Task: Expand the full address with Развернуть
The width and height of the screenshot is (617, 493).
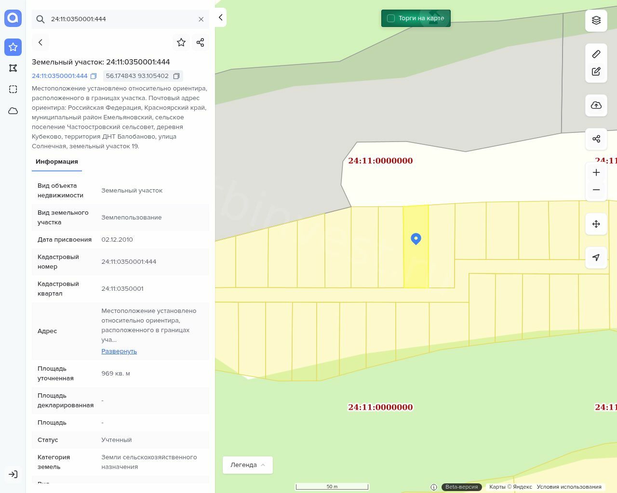Action: pyautogui.click(x=119, y=351)
